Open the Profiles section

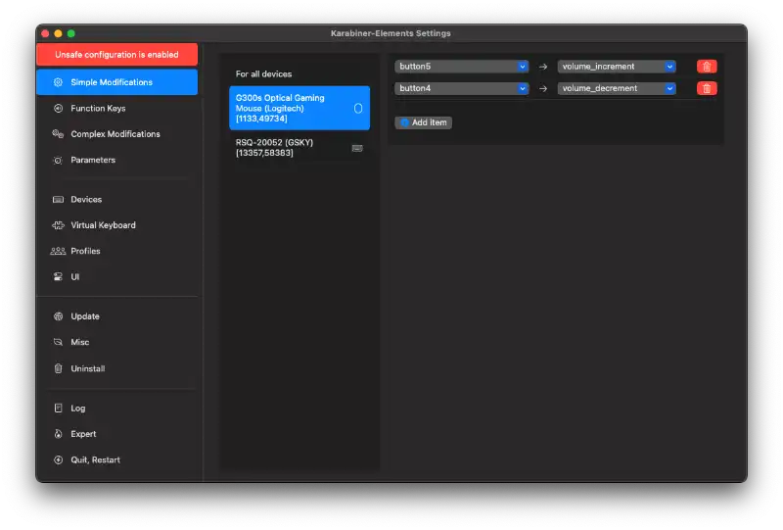(116, 251)
